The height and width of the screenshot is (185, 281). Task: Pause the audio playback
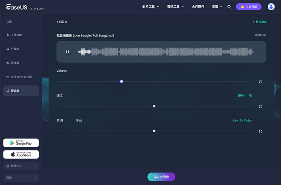[x=68, y=52]
